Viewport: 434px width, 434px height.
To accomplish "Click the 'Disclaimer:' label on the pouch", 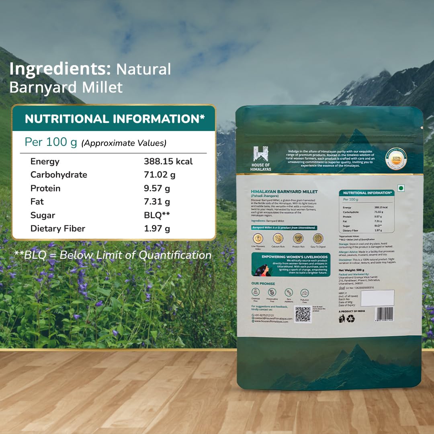I will click(x=345, y=260).
